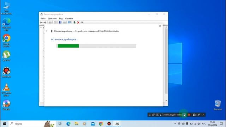
Task: Click the green Update driver toolbar icon
Action: [75, 23]
